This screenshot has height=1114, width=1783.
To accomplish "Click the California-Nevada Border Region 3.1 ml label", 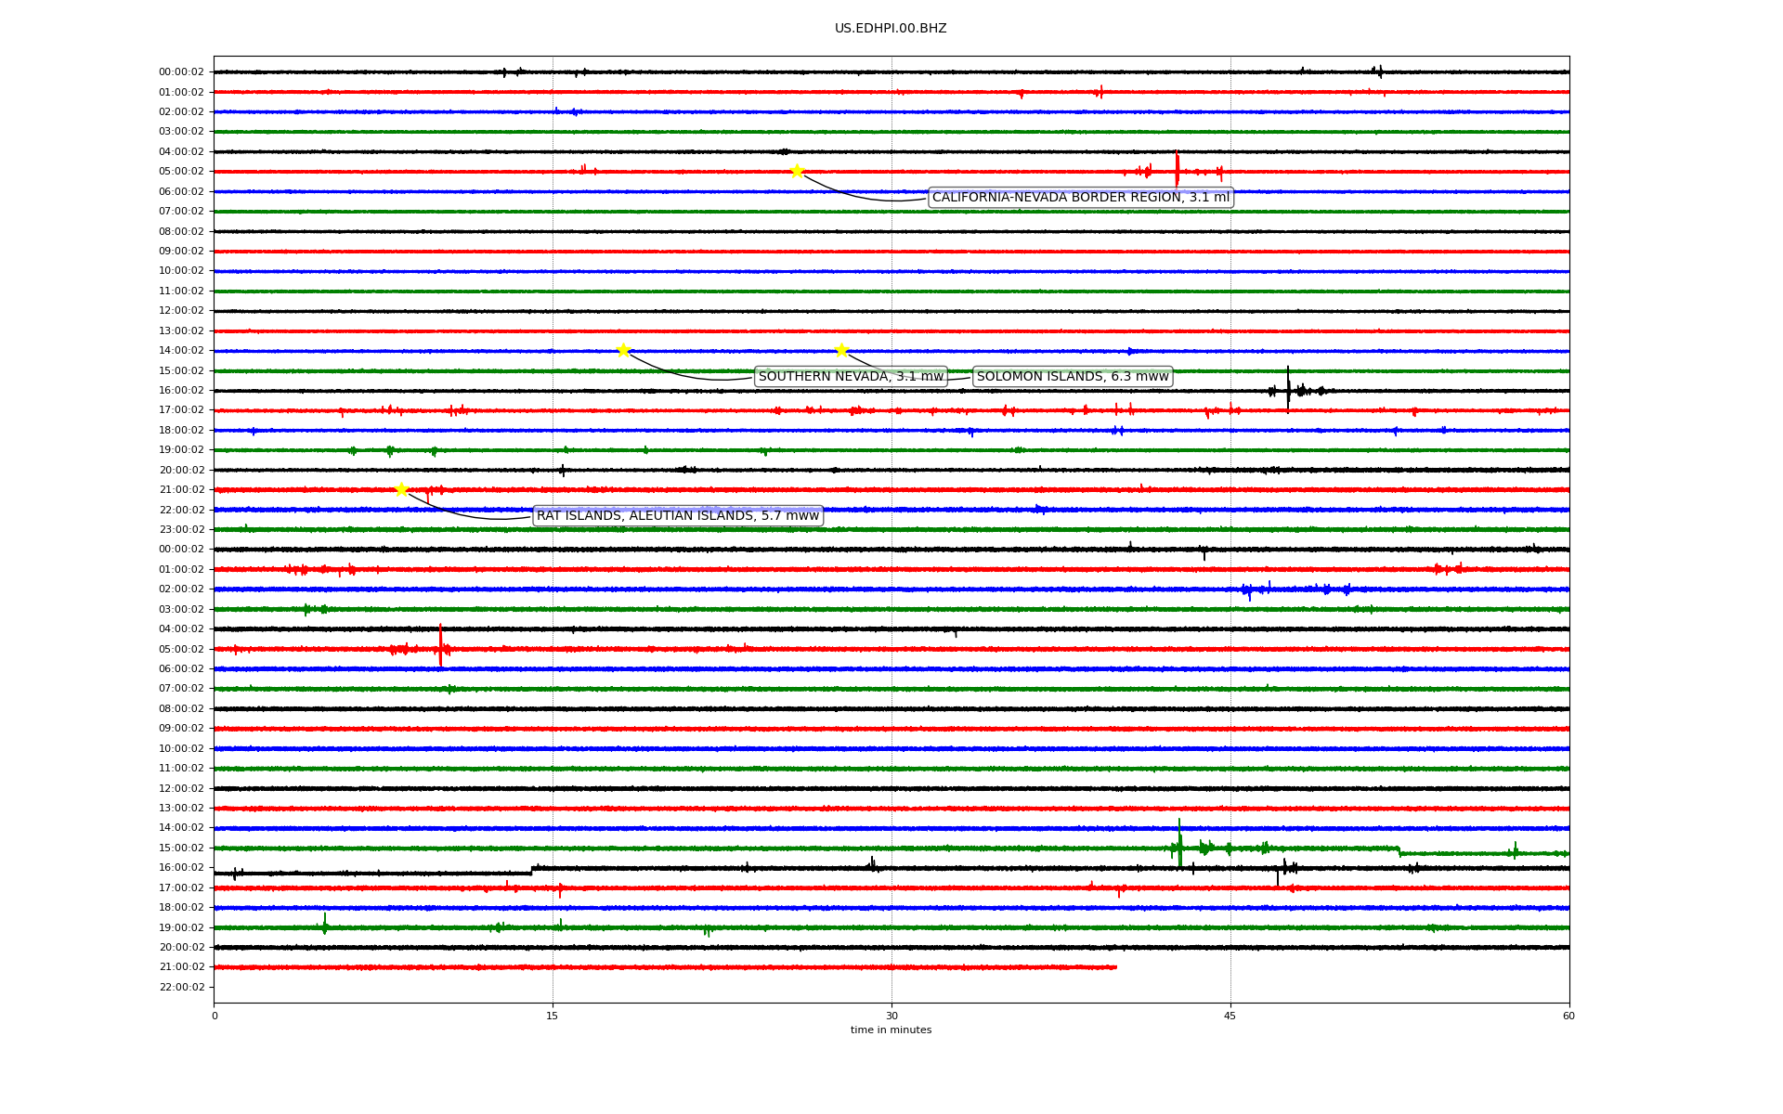I will click(x=1080, y=198).
